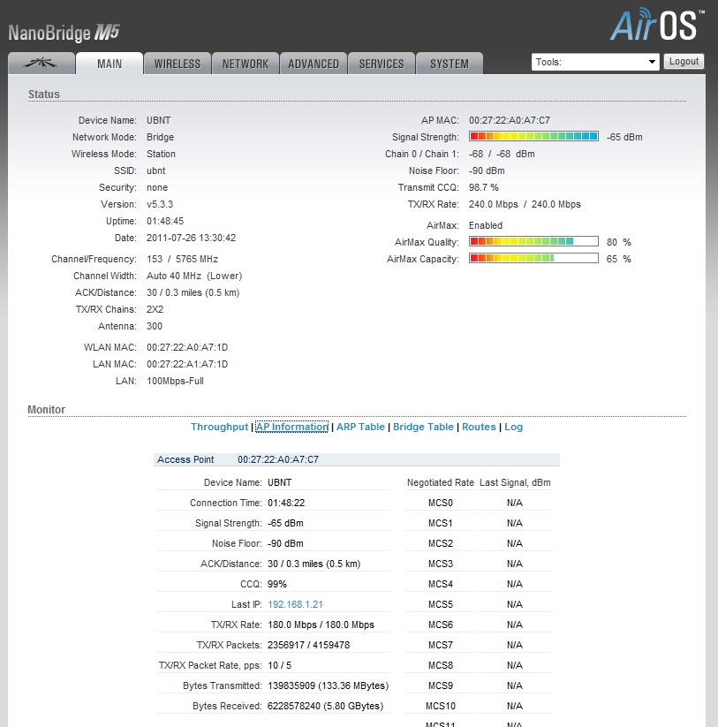Screen dimensions: 718x727
Task: Click the Security value none
Action: click(157, 187)
